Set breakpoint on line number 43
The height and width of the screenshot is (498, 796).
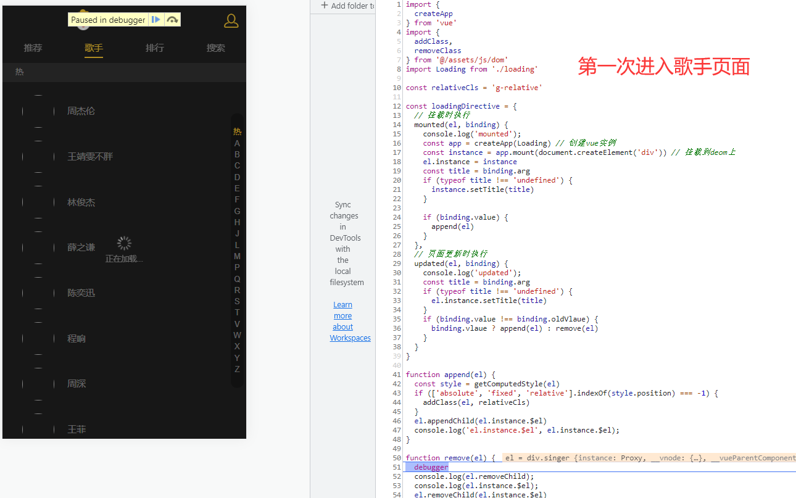click(397, 393)
